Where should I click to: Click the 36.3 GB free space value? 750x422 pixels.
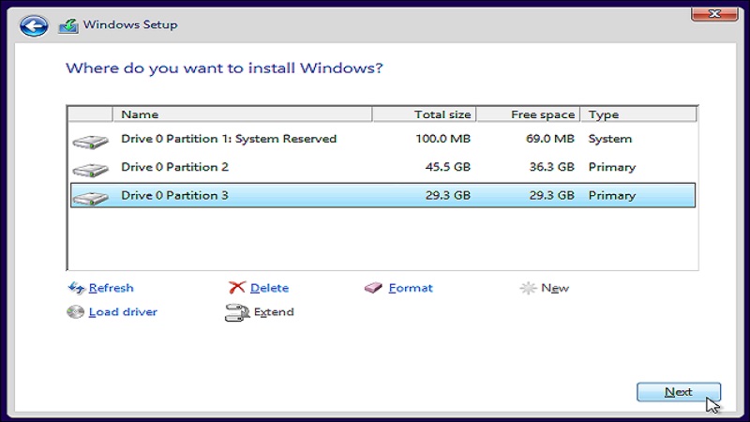[x=551, y=167]
